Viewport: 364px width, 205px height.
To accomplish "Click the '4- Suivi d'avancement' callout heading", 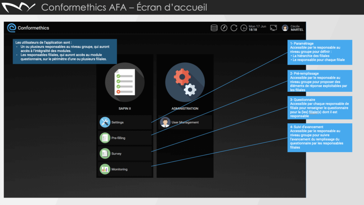I will click(x=306, y=127).
